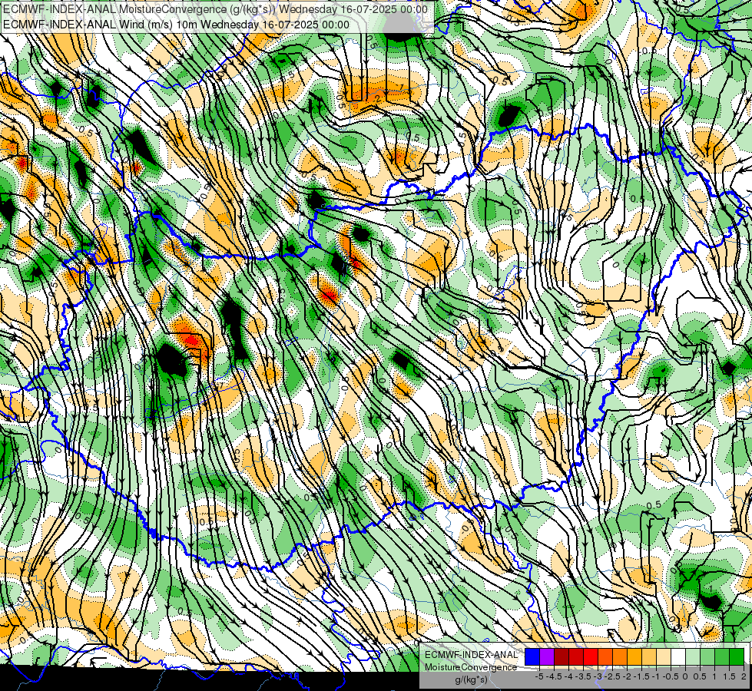752x691 pixels.
Task: Click the palest green legend swatch
Action: coord(693,656)
